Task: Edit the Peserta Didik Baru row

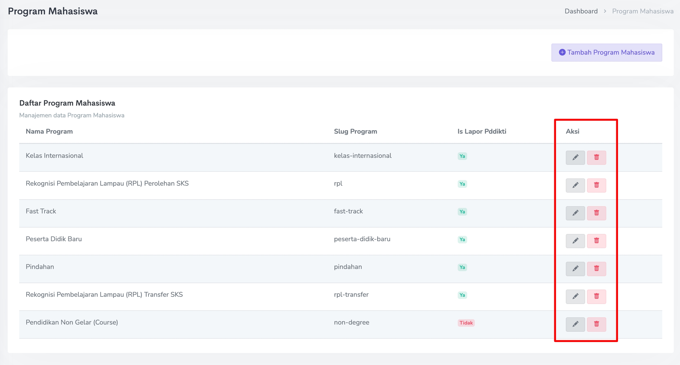Action: pyautogui.click(x=575, y=241)
